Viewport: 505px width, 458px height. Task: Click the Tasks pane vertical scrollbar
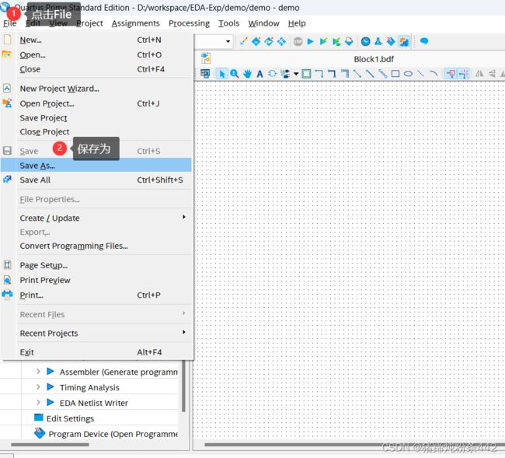(183, 386)
